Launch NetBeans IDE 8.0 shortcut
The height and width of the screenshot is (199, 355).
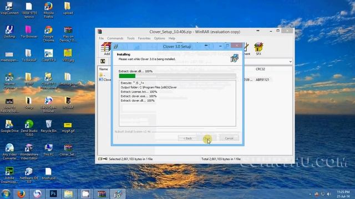[29, 175]
